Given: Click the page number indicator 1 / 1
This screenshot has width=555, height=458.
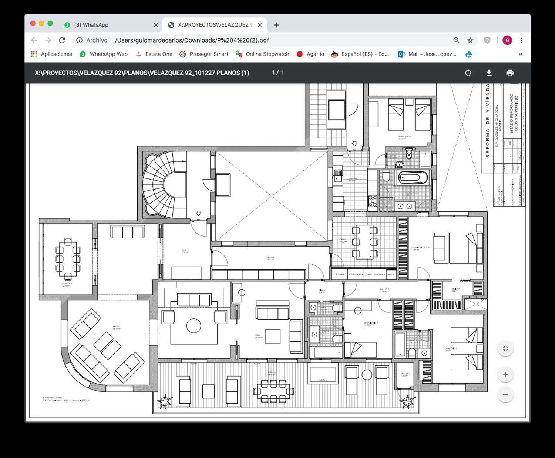Looking at the screenshot, I should tap(277, 73).
